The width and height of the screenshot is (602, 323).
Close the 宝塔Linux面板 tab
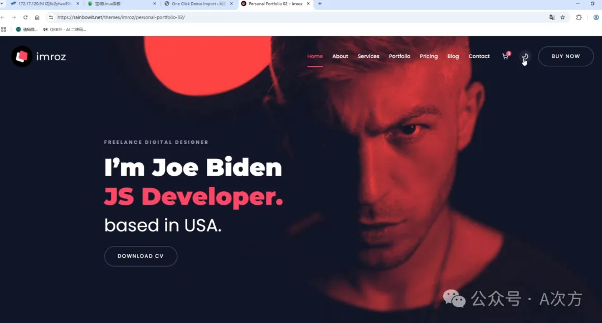(x=154, y=4)
